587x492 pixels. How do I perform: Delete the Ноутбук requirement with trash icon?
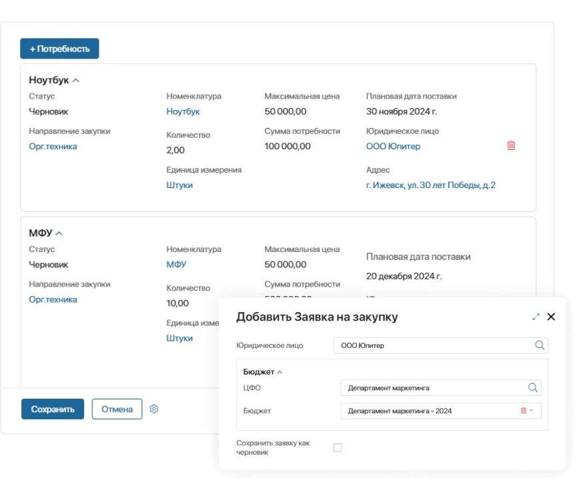tap(511, 145)
